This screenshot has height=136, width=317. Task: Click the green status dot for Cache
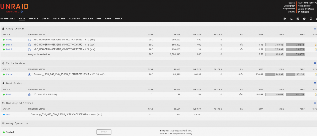4,74
